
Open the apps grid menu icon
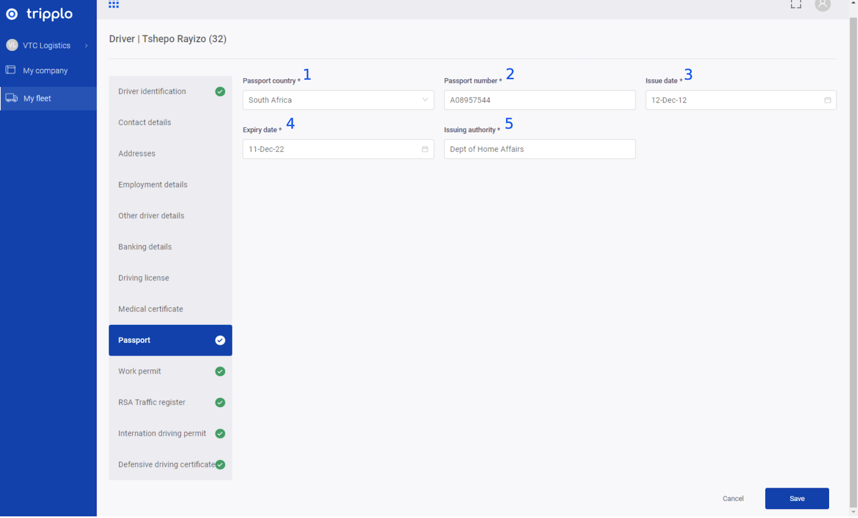113,4
